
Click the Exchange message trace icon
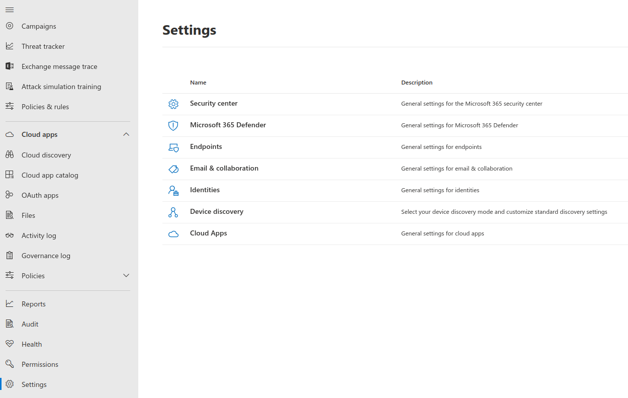click(x=10, y=66)
